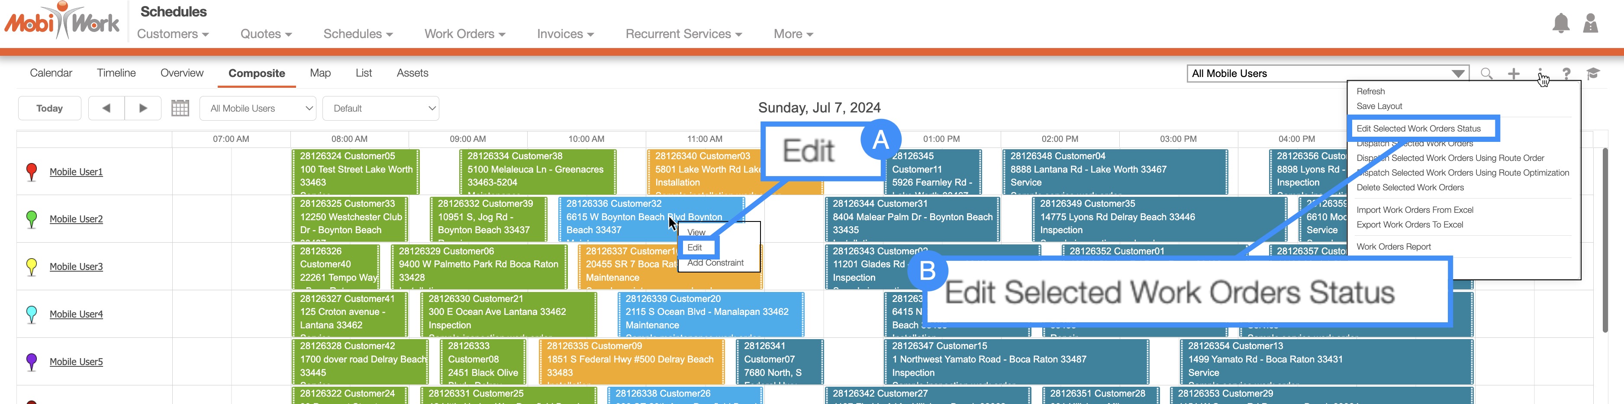The height and width of the screenshot is (404, 1624).
Task: Go to next day arrow
Action: point(143,109)
